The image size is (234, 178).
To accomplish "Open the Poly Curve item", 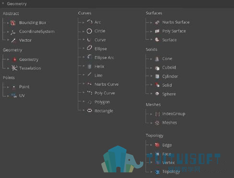I will [x=105, y=93].
